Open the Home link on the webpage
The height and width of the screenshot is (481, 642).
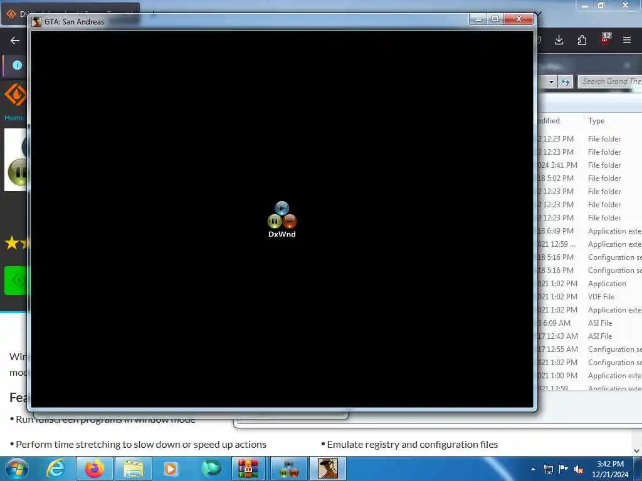coord(14,118)
